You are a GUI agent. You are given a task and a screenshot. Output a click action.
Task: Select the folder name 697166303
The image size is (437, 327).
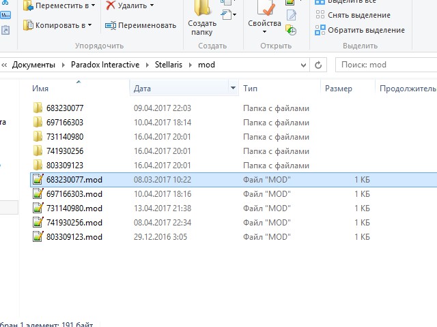click(x=65, y=123)
